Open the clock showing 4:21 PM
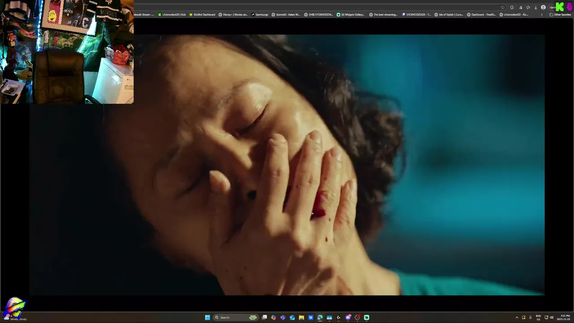 pyautogui.click(x=564, y=317)
